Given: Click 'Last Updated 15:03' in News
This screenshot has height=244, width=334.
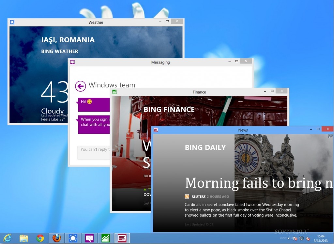Looking at the screenshot, I should (199, 224).
